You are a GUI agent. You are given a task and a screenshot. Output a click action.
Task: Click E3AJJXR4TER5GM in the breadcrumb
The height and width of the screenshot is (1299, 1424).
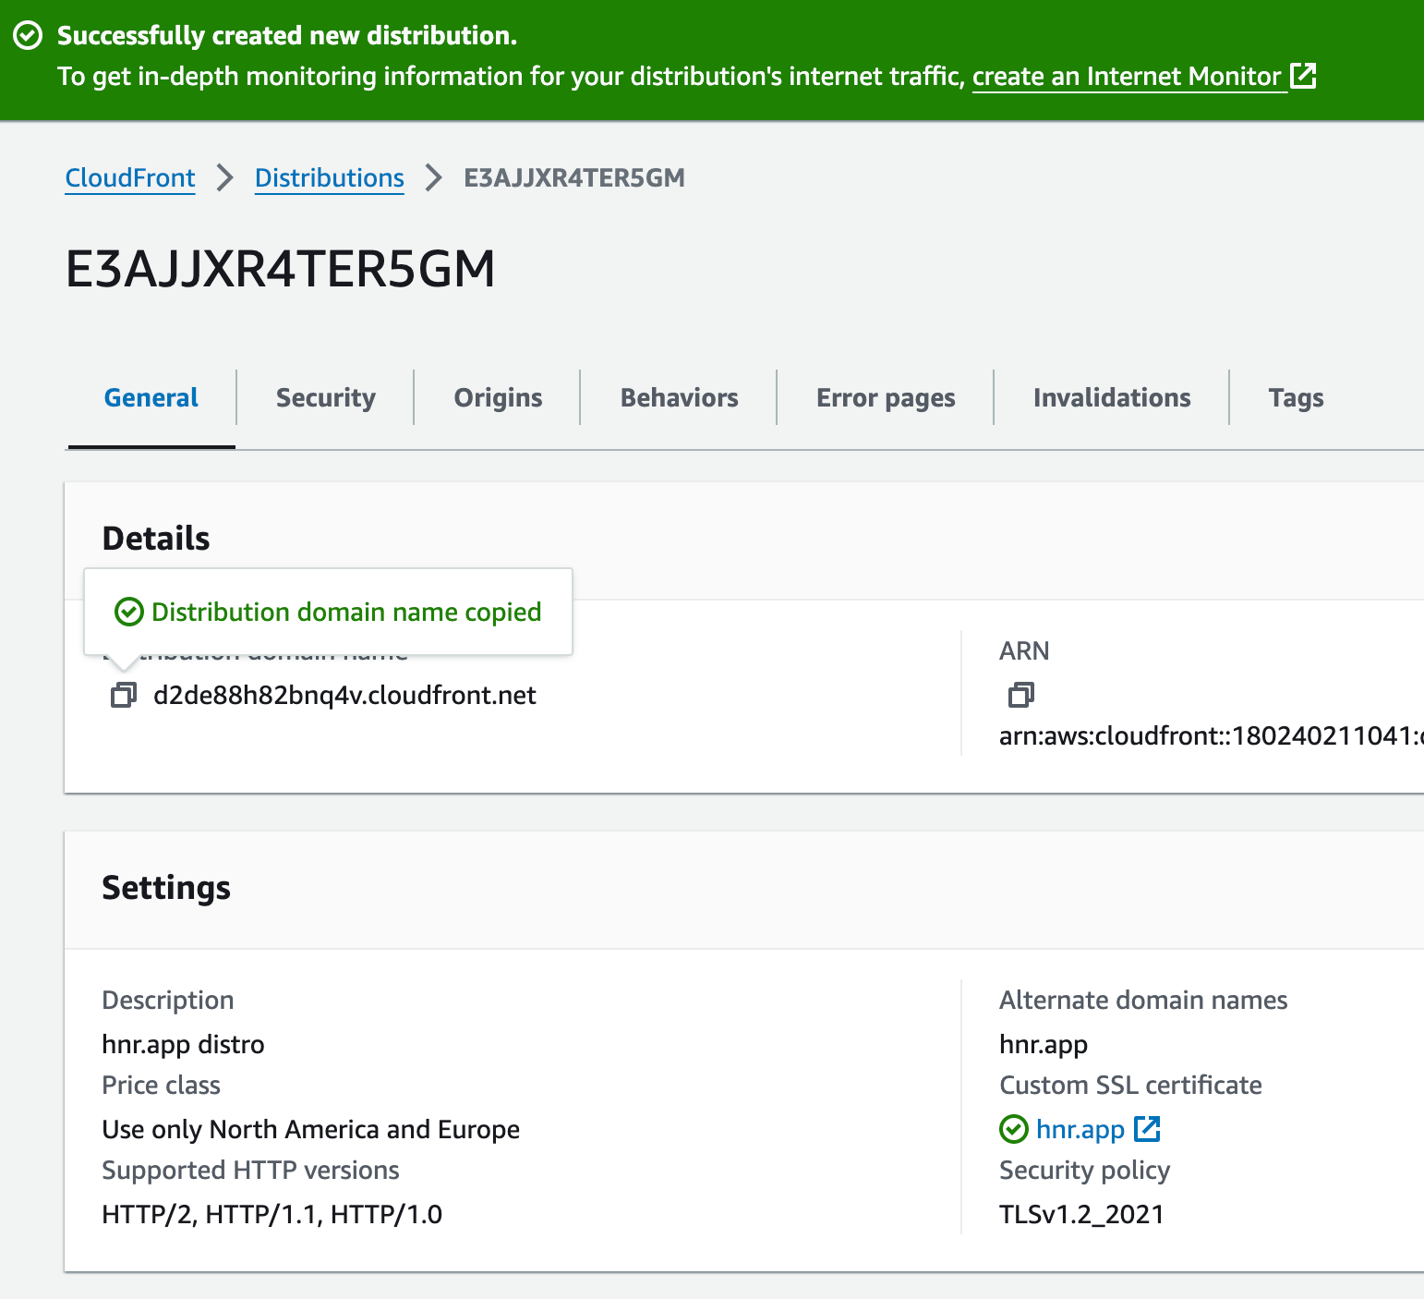click(574, 177)
